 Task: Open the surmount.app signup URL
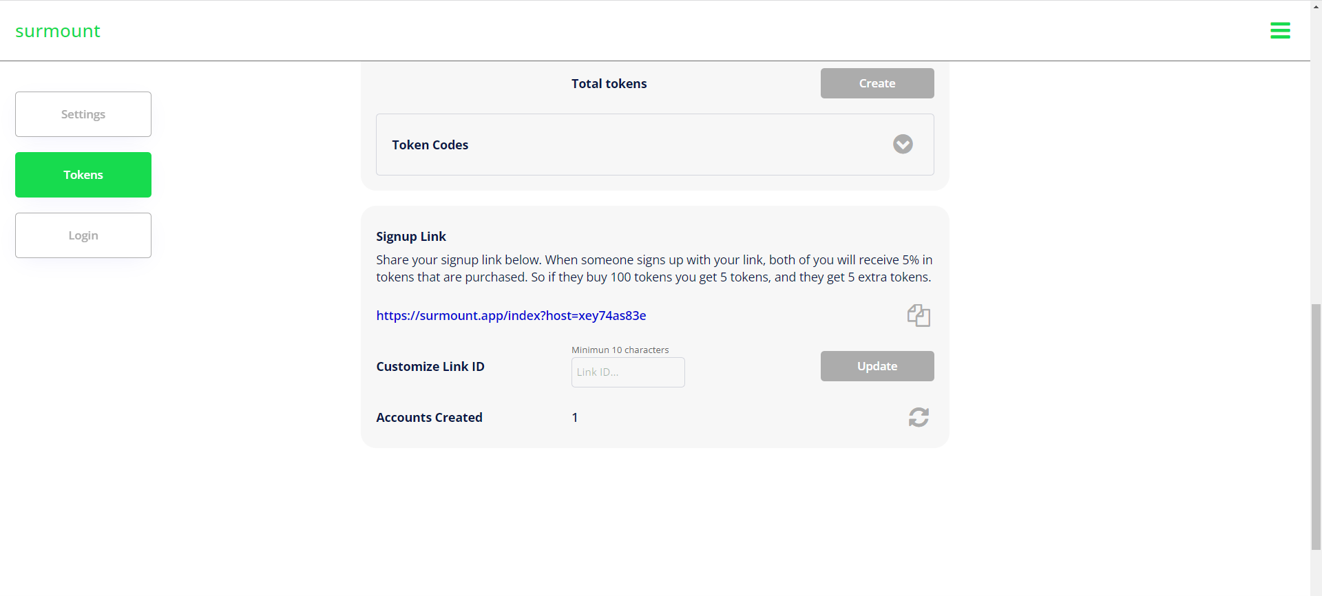point(511,315)
